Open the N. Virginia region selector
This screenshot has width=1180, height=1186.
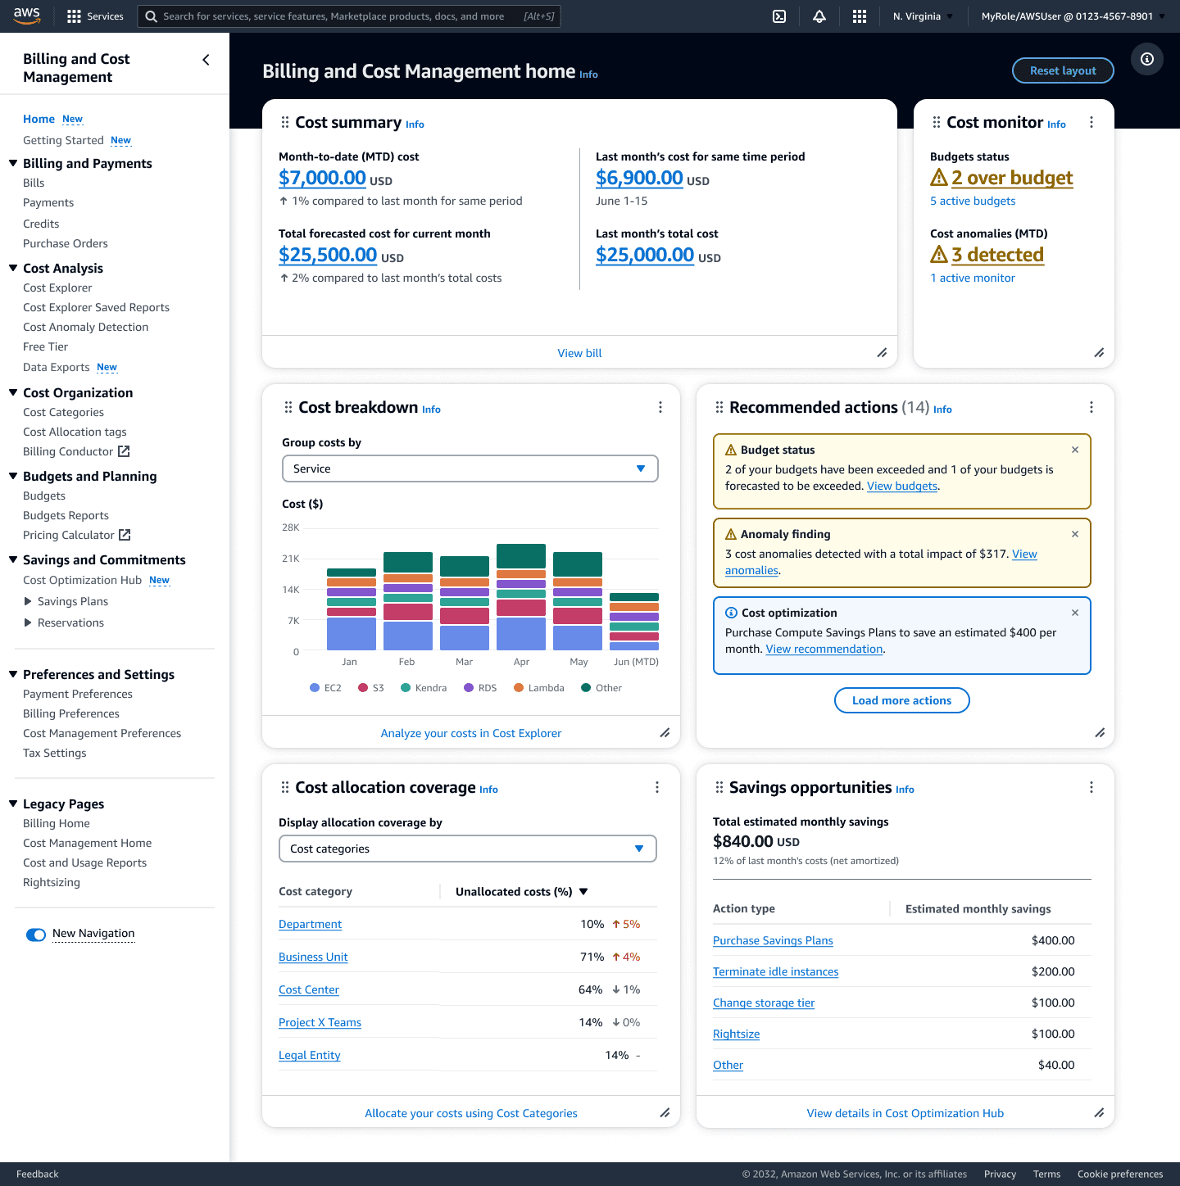click(923, 16)
